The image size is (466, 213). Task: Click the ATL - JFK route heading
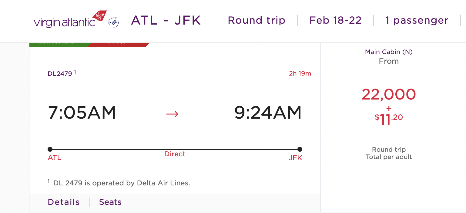[166, 20]
